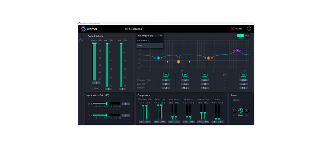Switch to the Ch 2 tab
333x147 pixels.
(247, 35)
